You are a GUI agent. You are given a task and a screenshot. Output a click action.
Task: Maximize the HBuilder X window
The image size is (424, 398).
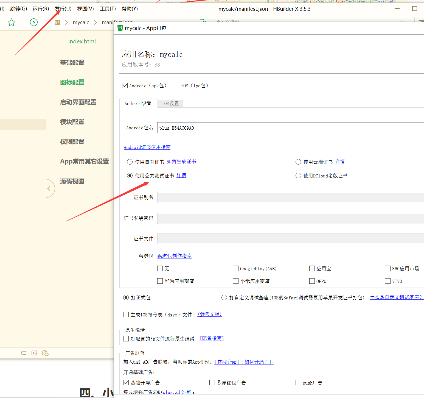click(415, 9)
